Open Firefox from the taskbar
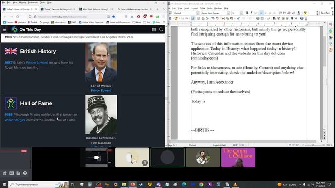335x188 pixels. (132, 184)
